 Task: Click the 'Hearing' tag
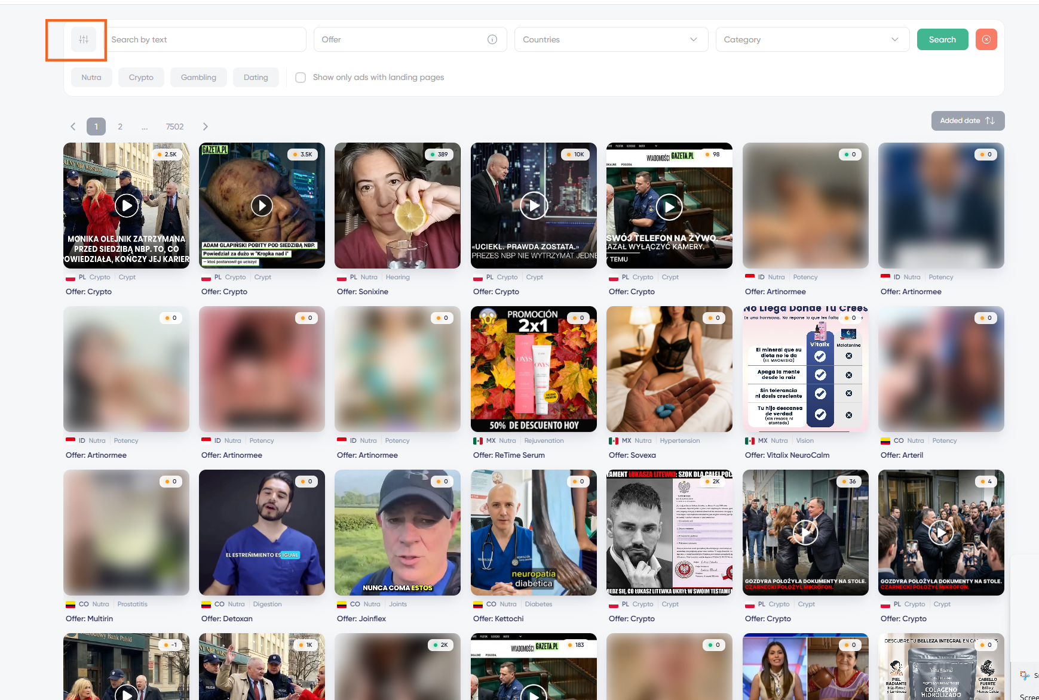click(398, 277)
